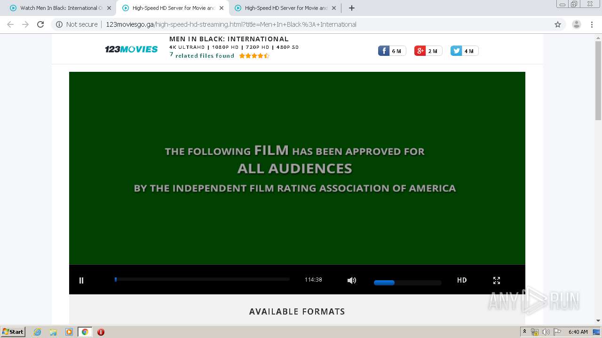
Task: Bookmark this page with the star
Action: (x=558, y=24)
